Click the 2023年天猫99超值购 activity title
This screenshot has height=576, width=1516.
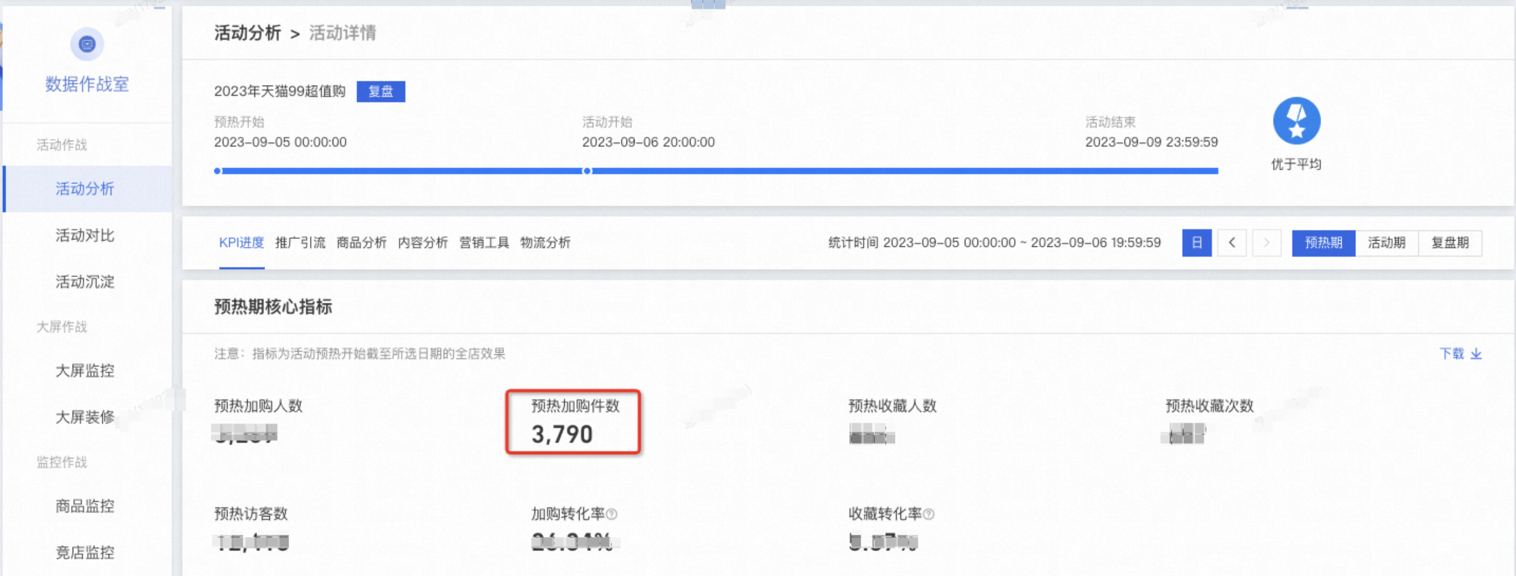point(280,92)
